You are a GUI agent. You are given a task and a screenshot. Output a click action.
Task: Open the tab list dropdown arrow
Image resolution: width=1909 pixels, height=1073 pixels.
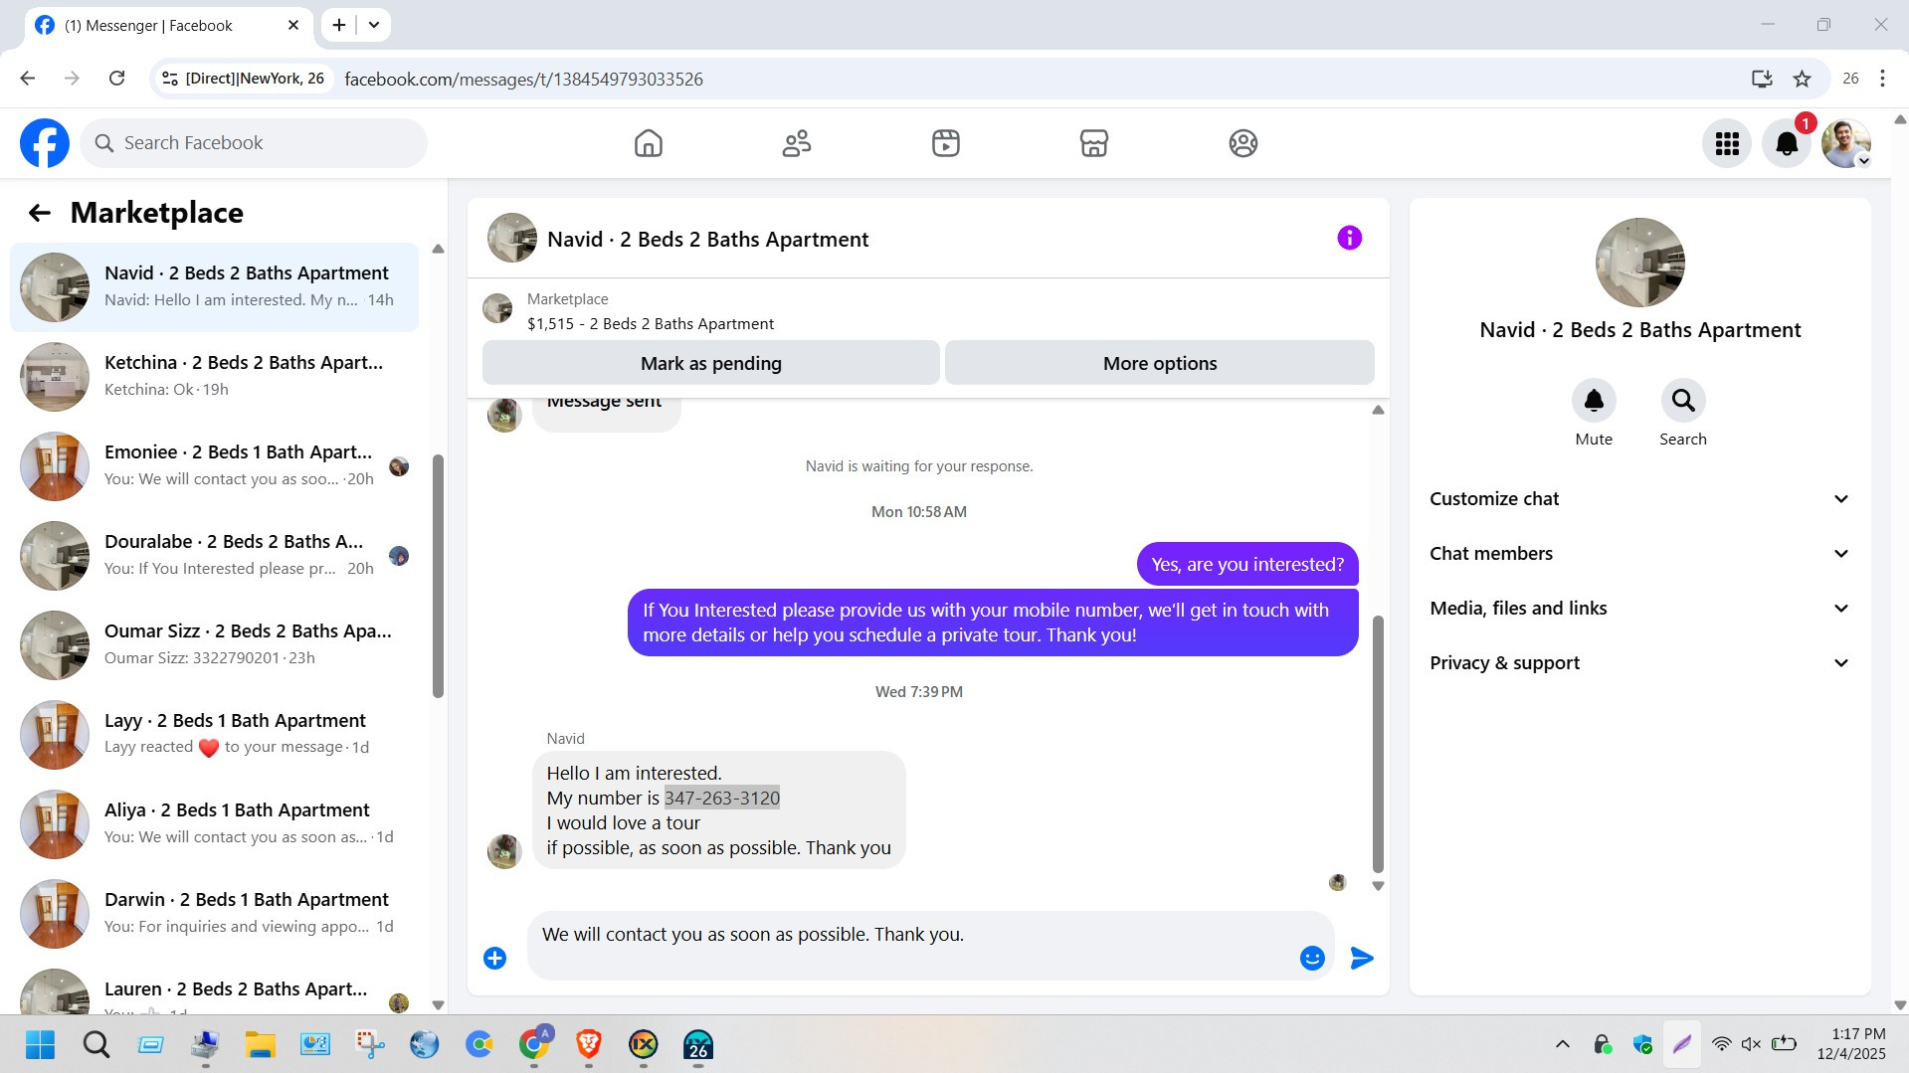click(374, 25)
